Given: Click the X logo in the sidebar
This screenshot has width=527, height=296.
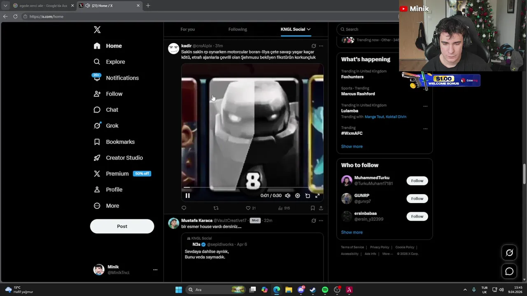Looking at the screenshot, I should click(97, 30).
